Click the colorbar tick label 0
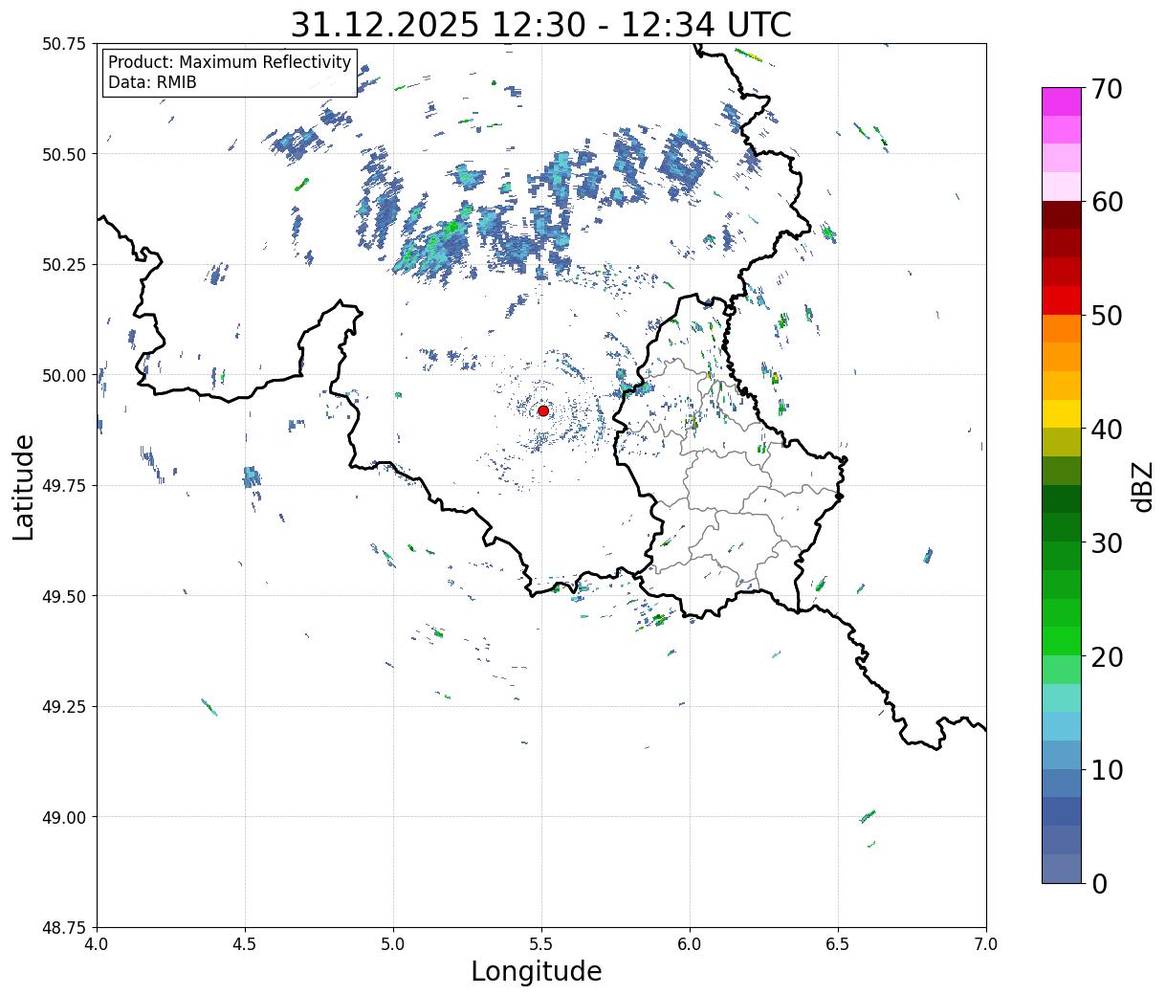 click(1098, 883)
